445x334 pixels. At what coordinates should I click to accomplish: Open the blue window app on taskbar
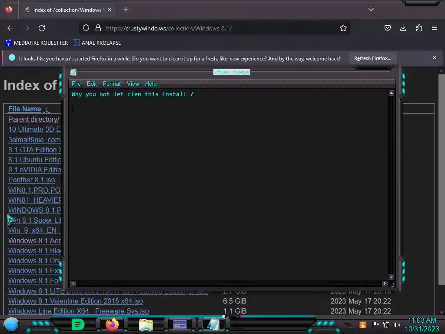[x=179, y=324]
